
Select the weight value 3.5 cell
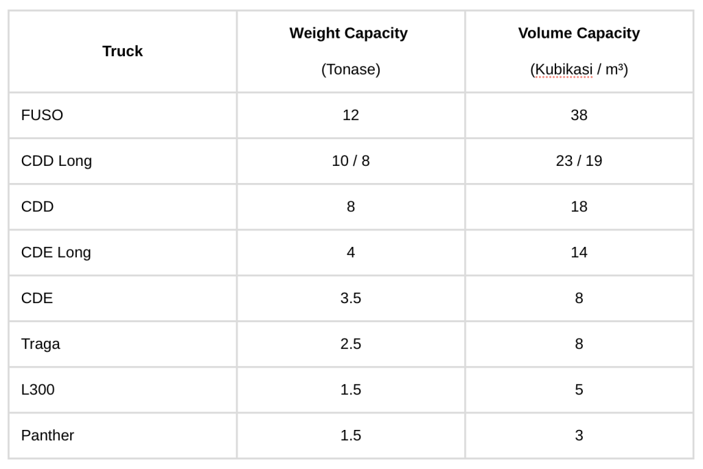[x=351, y=298]
